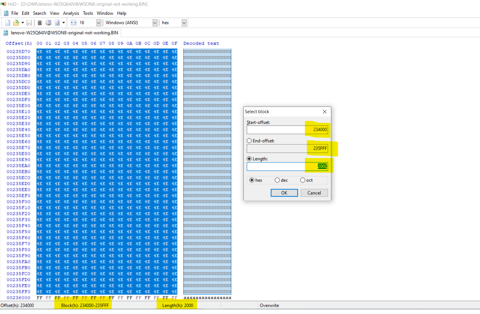The height and width of the screenshot is (314, 480).
Task: Choose the dec radio option
Action: coord(277,180)
